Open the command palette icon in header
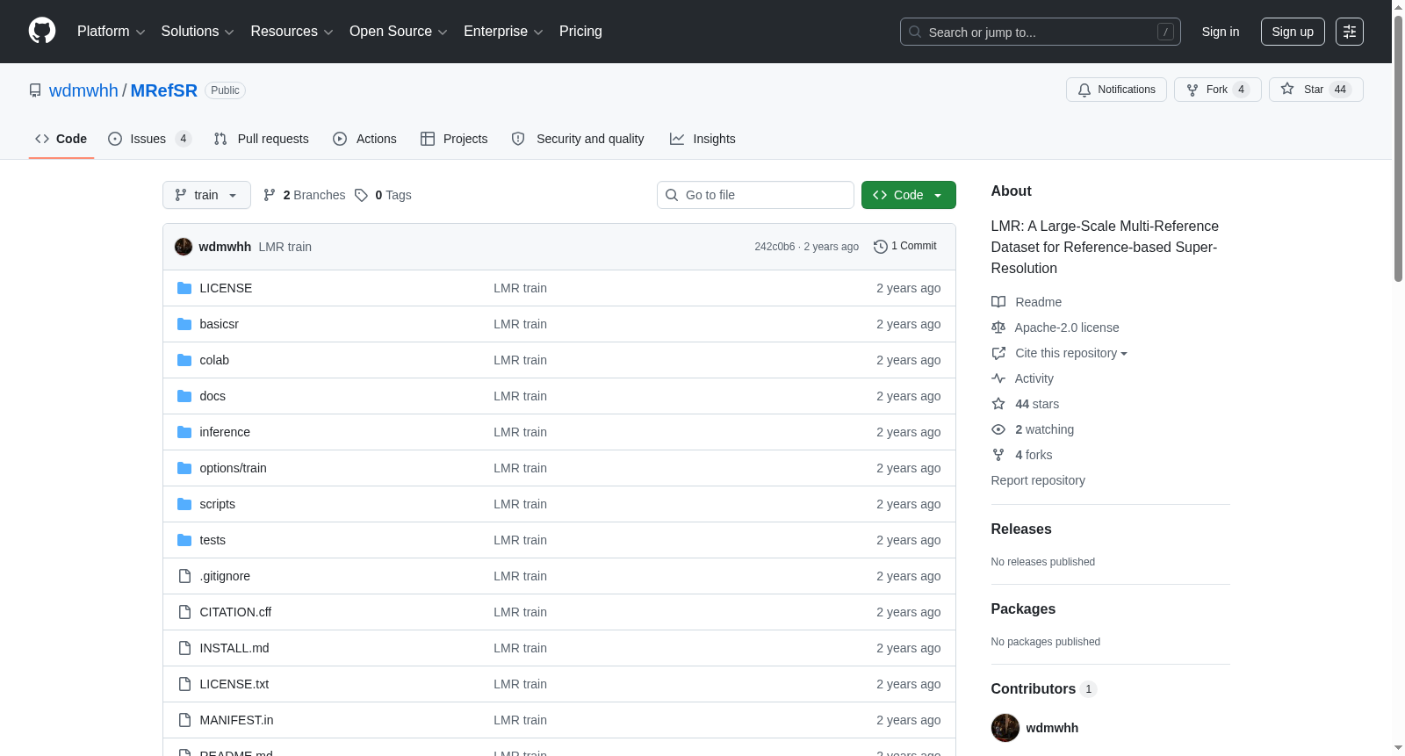 coord(1350,32)
